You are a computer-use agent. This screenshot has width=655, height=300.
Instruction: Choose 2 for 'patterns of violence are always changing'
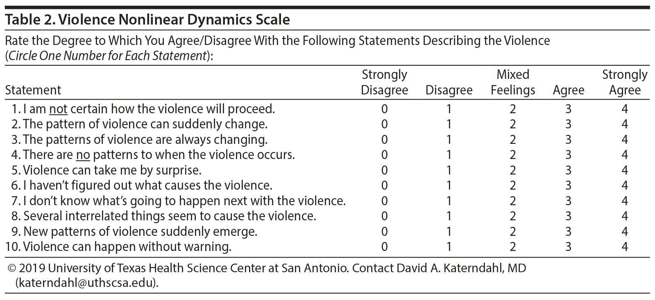513,140
